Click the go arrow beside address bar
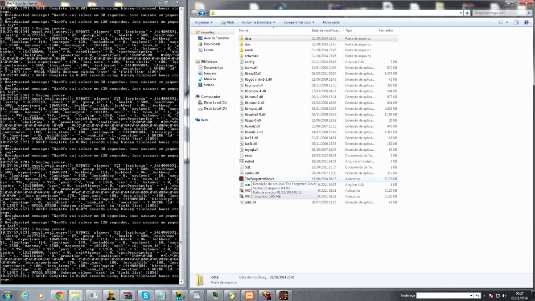The height and width of the screenshot is (301, 535). tap(467, 13)
